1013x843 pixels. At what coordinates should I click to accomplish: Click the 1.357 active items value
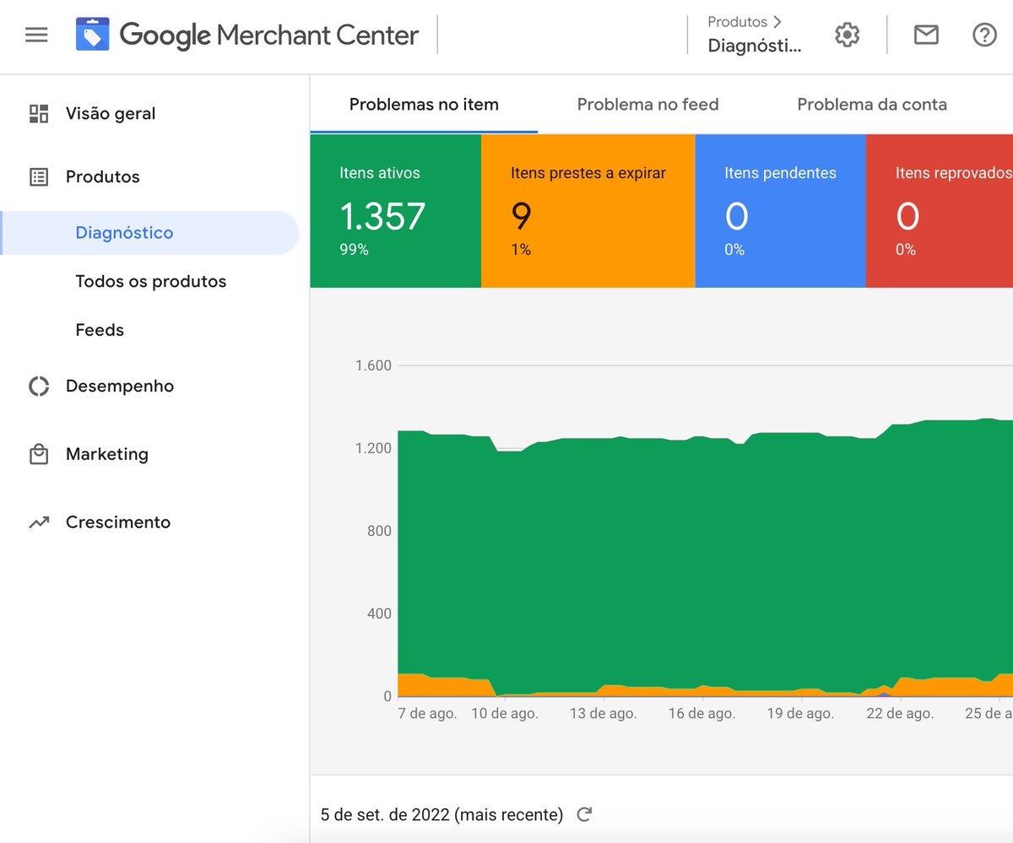(x=382, y=217)
